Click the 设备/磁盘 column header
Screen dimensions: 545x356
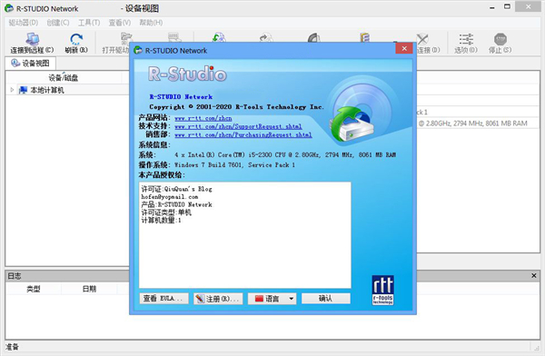(64, 77)
